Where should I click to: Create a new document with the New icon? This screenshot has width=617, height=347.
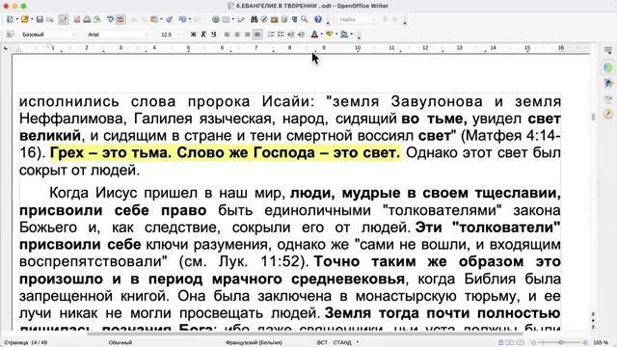[x=10, y=19]
